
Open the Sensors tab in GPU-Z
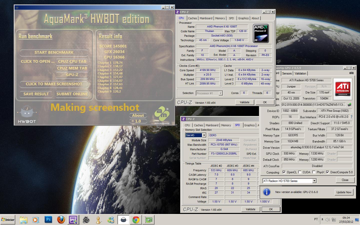tap(287, 73)
